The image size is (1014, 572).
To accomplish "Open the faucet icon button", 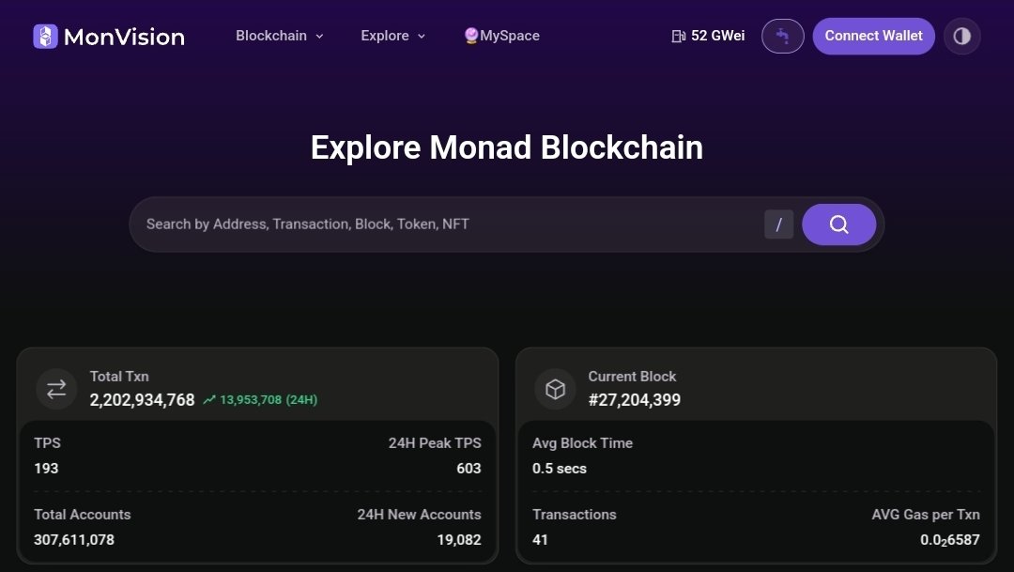I will 782,37.
